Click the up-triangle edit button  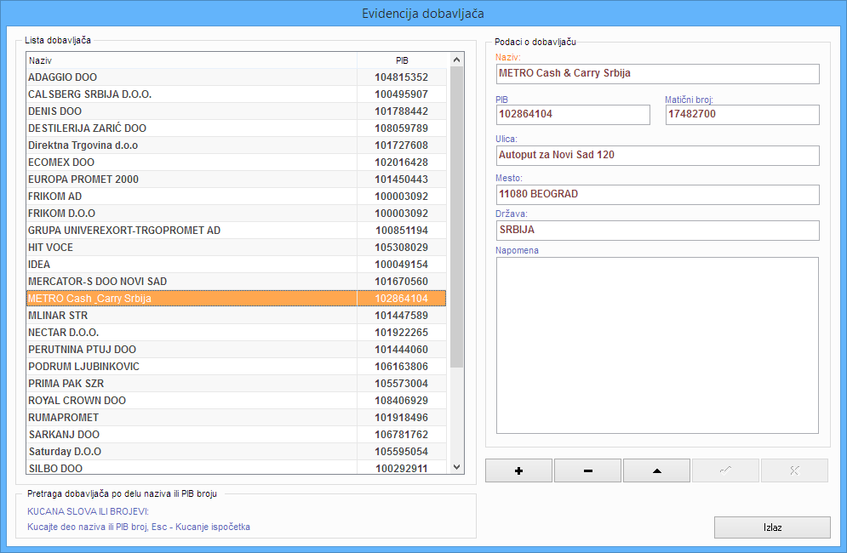pos(657,470)
